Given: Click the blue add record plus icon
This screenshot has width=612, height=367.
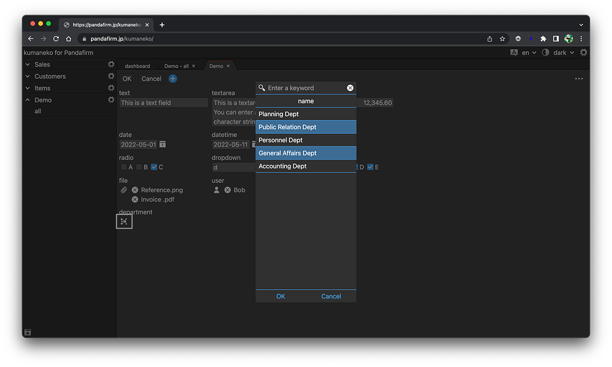Looking at the screenshot, I should [173, 78].
